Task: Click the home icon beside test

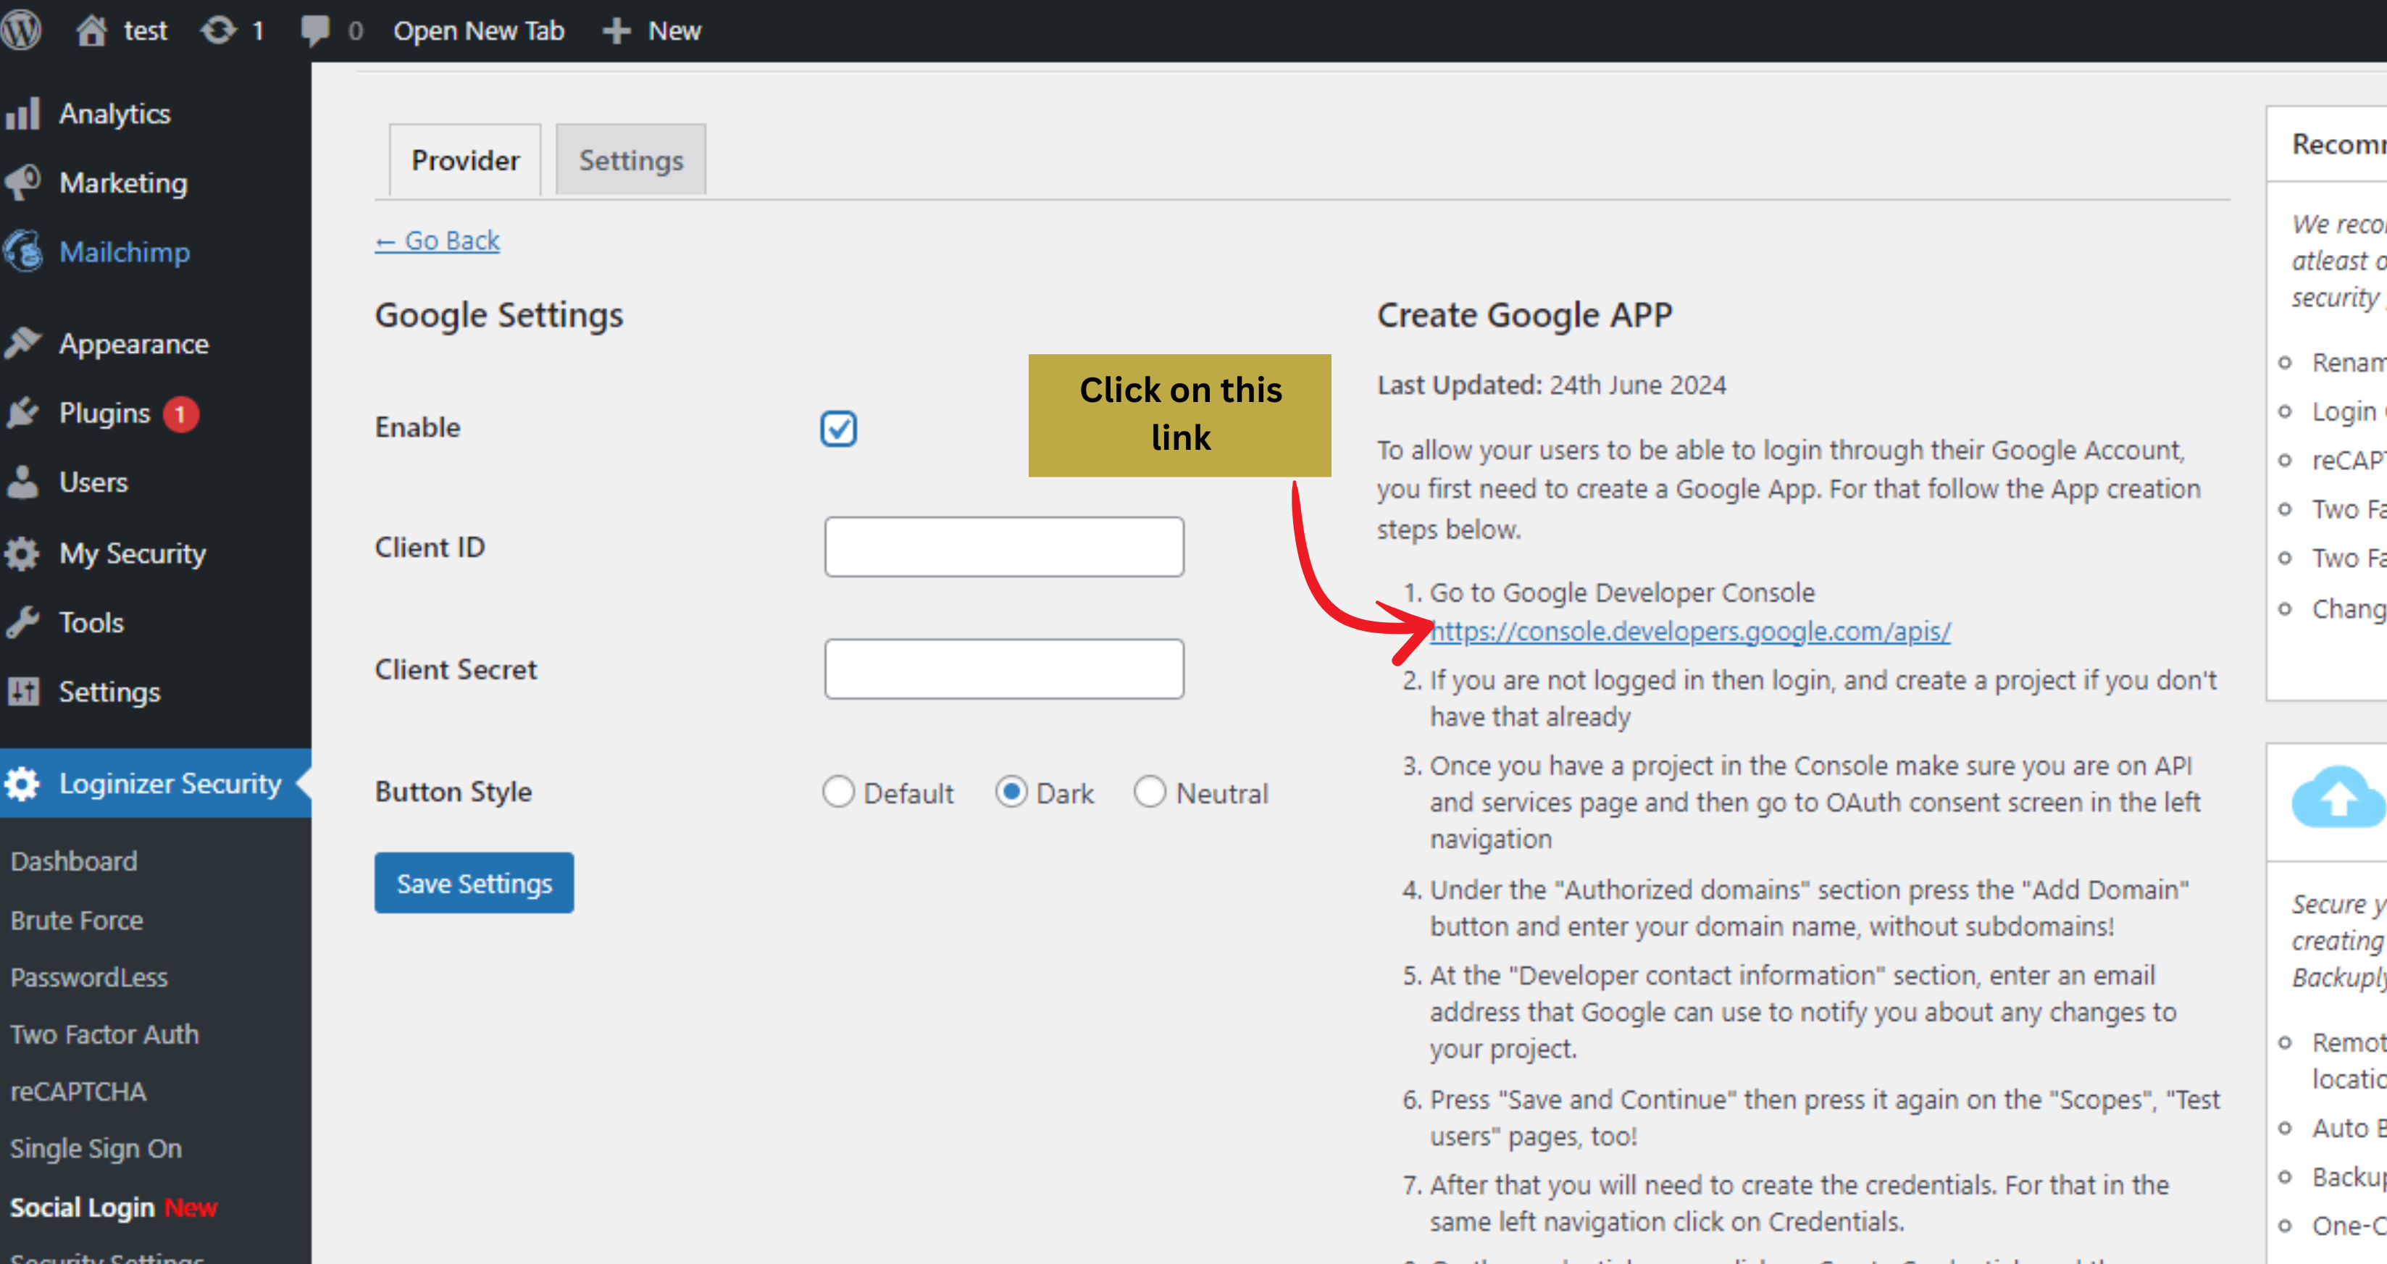Action: [91, 30]
